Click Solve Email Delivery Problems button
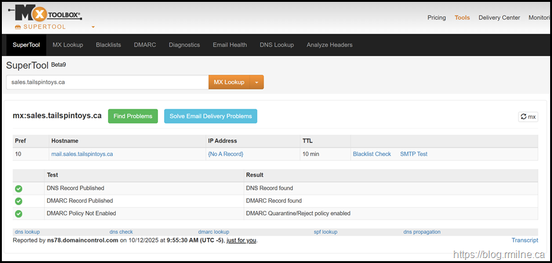552x263 pixels. click(210, 116)
